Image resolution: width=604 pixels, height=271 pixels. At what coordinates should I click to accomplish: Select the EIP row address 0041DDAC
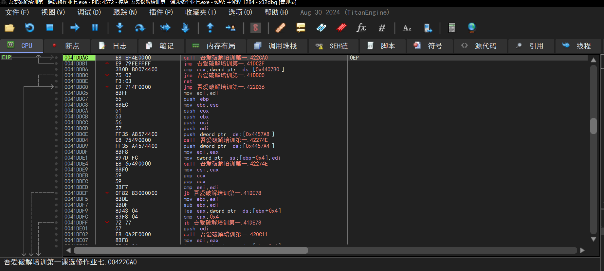(x=79, y=58)
